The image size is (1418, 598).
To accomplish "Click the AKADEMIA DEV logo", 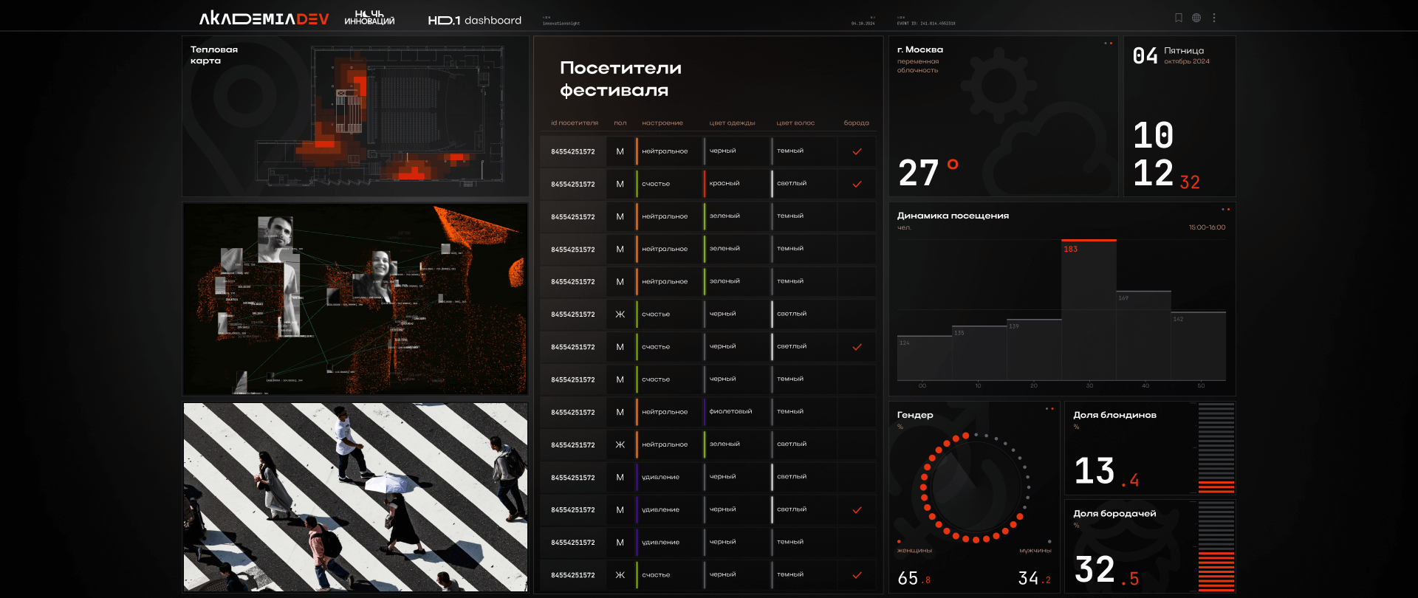I will point(264,18).
